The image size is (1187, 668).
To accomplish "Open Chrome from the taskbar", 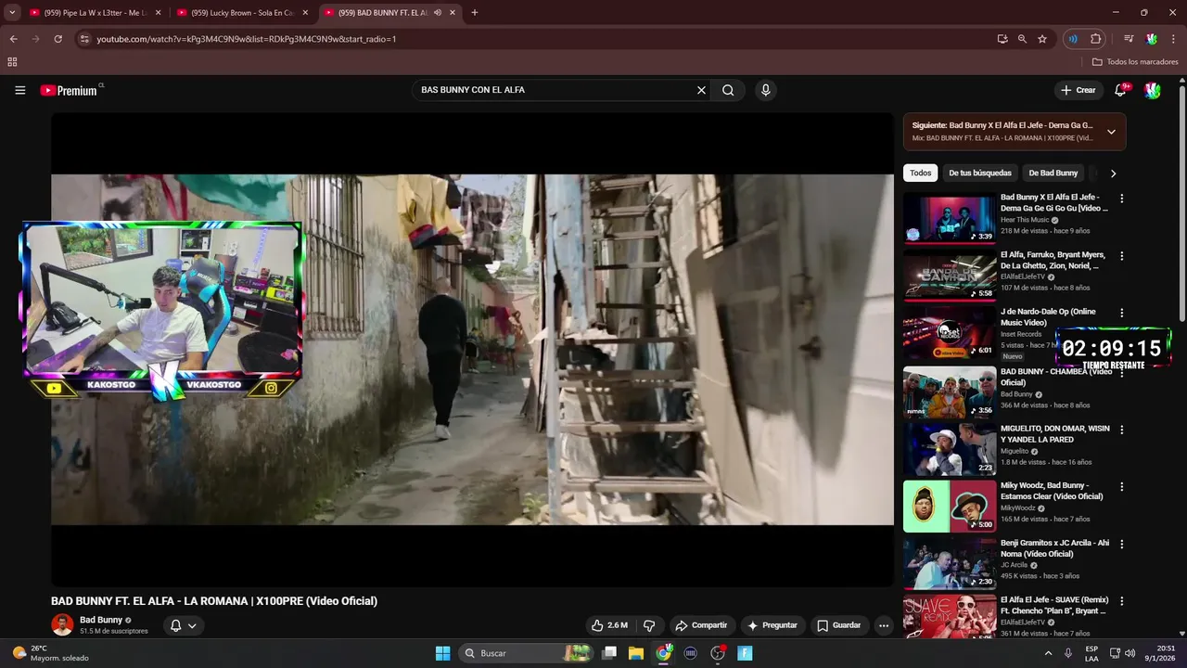I will [x=663, y=653].
